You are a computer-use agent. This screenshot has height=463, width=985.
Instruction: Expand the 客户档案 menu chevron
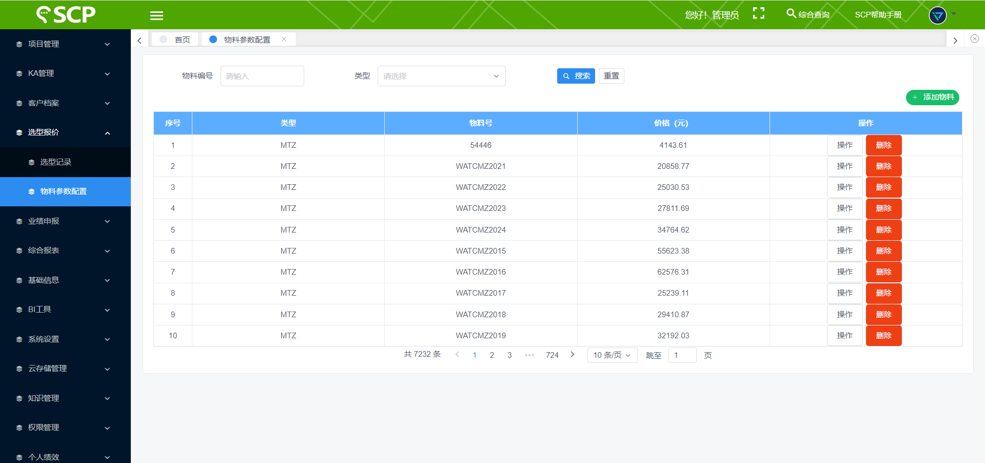pos(107,103)
